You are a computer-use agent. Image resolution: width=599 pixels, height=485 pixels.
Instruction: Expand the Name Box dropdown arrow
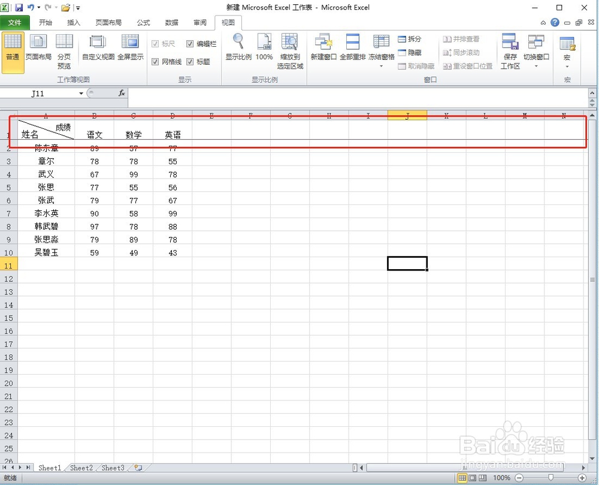coord(81,94)
